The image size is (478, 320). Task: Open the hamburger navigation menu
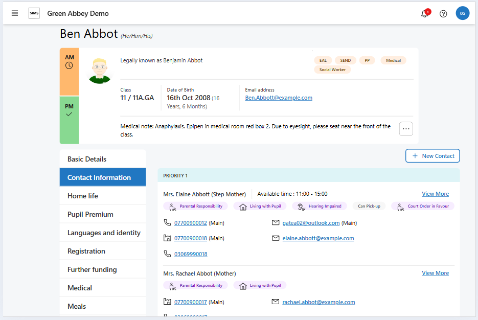15,13
